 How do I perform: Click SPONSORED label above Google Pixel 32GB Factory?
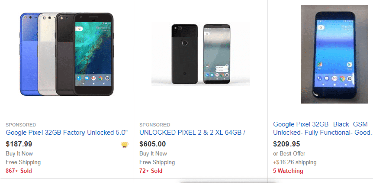[x=21, y=125]
